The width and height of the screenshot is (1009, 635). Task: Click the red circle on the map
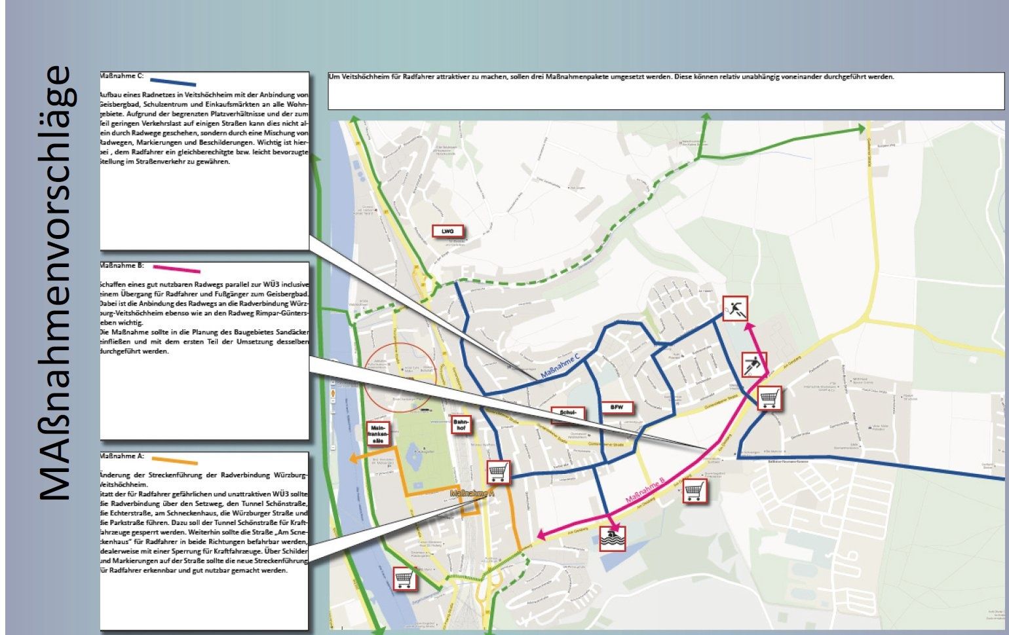click(x=399, y=378)
